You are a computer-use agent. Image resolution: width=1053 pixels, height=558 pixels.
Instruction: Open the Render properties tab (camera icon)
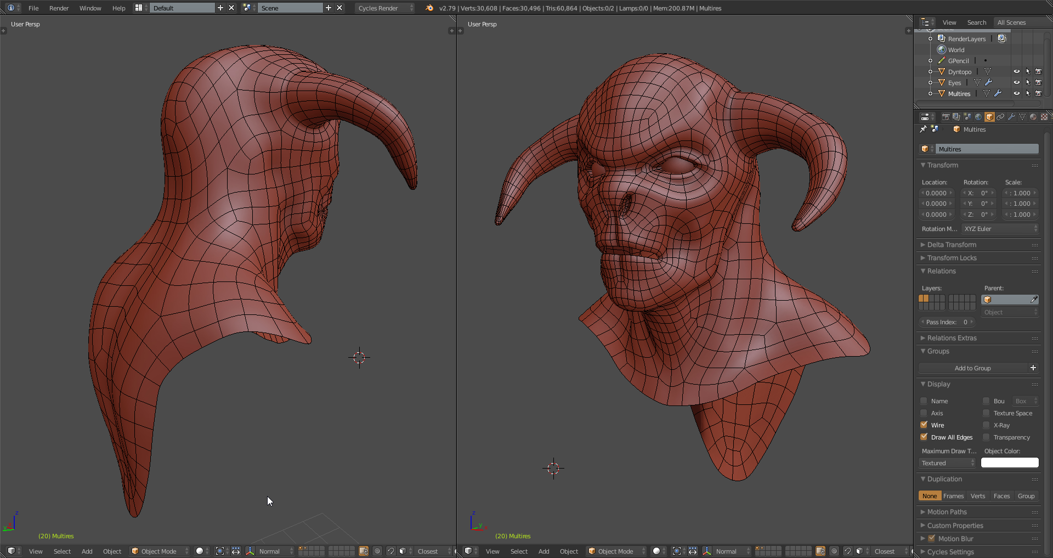pyautogui.click(x=946, y=117)
